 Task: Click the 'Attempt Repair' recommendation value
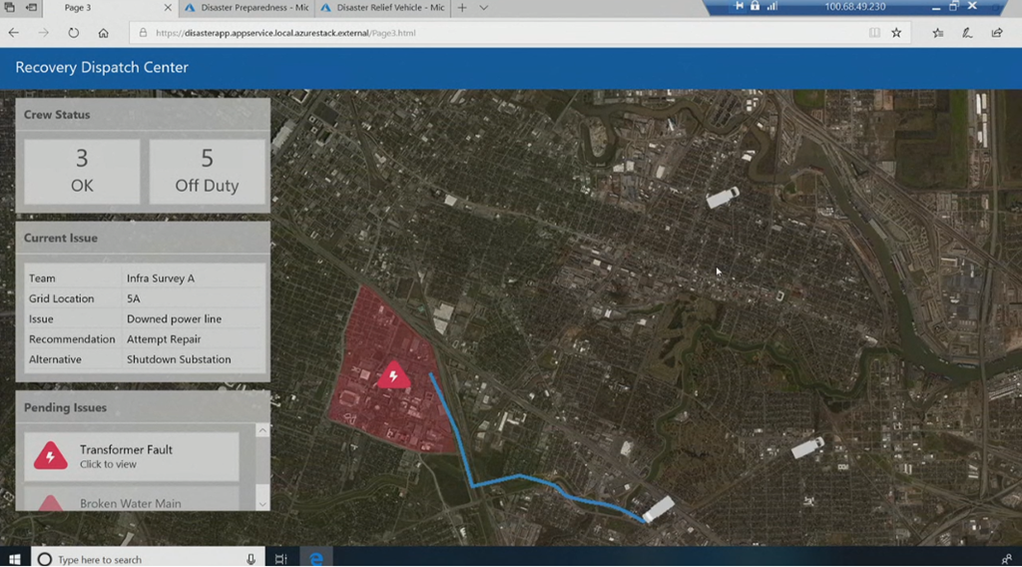[x=164, y=338]
